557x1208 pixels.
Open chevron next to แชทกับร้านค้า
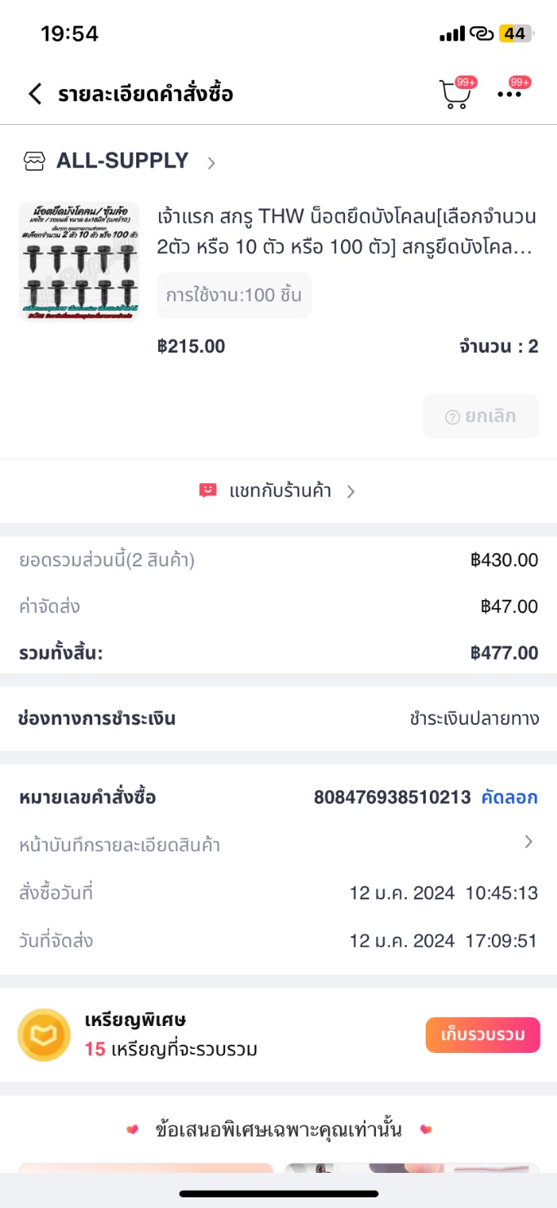pos(351,491)
